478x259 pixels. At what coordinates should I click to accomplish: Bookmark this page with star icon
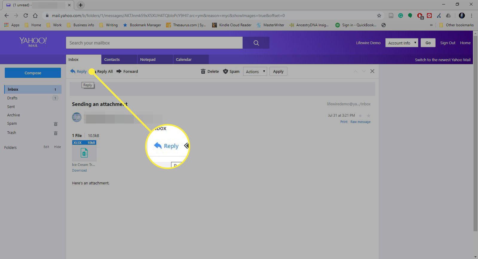click(x=379, y=16)
